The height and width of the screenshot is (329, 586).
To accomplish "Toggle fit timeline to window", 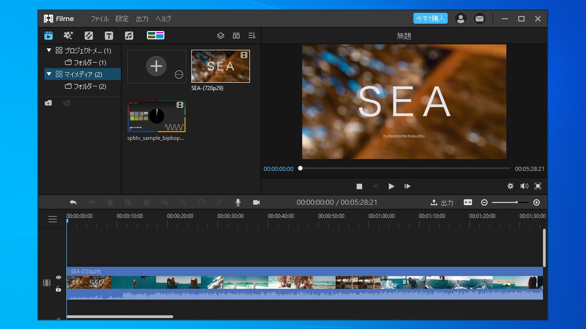I will pyautogui.click(x=468, y=202).
